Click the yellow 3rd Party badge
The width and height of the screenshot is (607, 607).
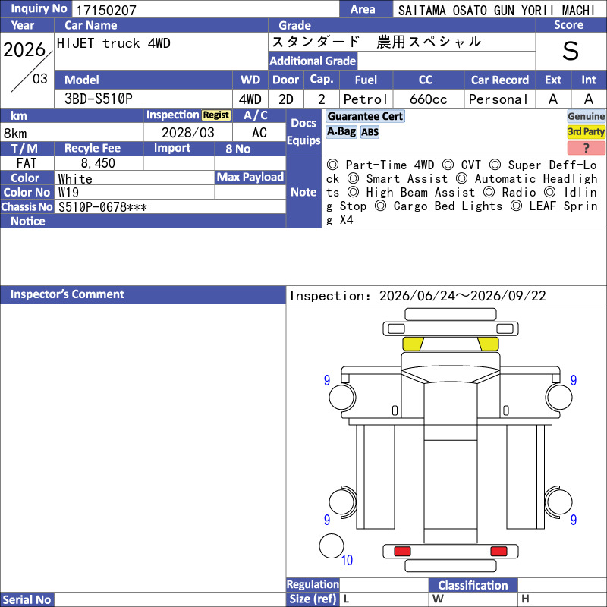[x=586, y=131]
